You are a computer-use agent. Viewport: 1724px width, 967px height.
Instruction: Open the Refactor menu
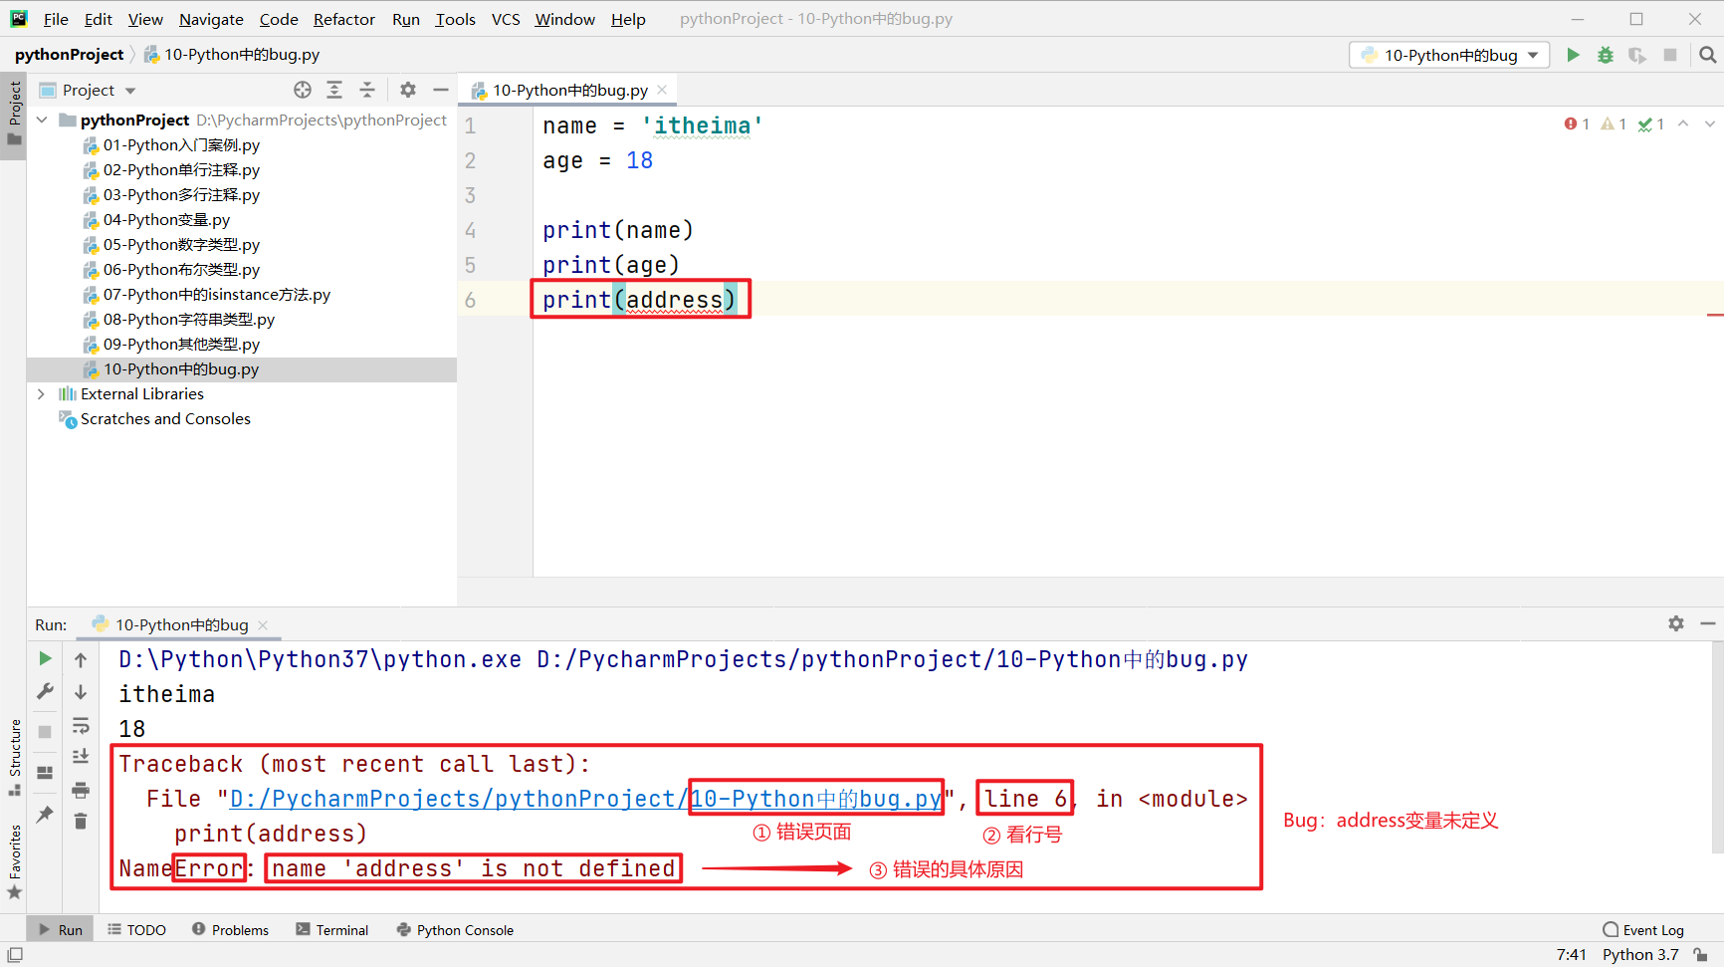click(343, 19)
